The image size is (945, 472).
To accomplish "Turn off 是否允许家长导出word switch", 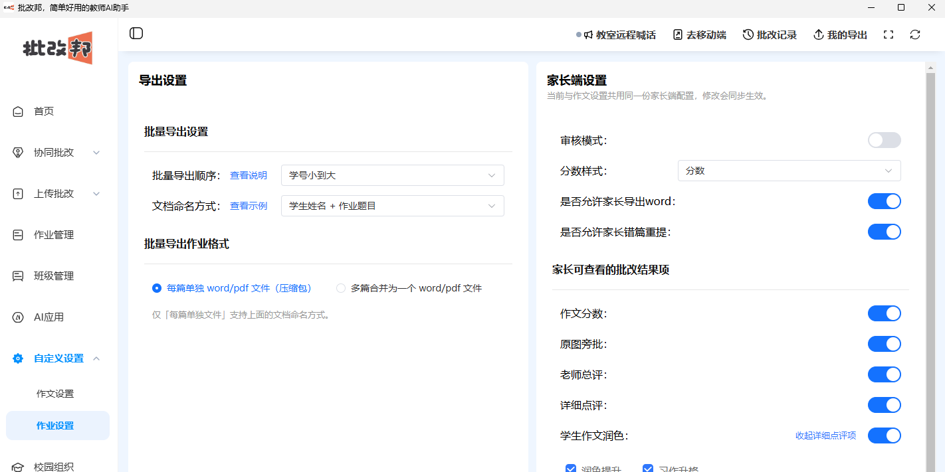I will coord(885,201).
